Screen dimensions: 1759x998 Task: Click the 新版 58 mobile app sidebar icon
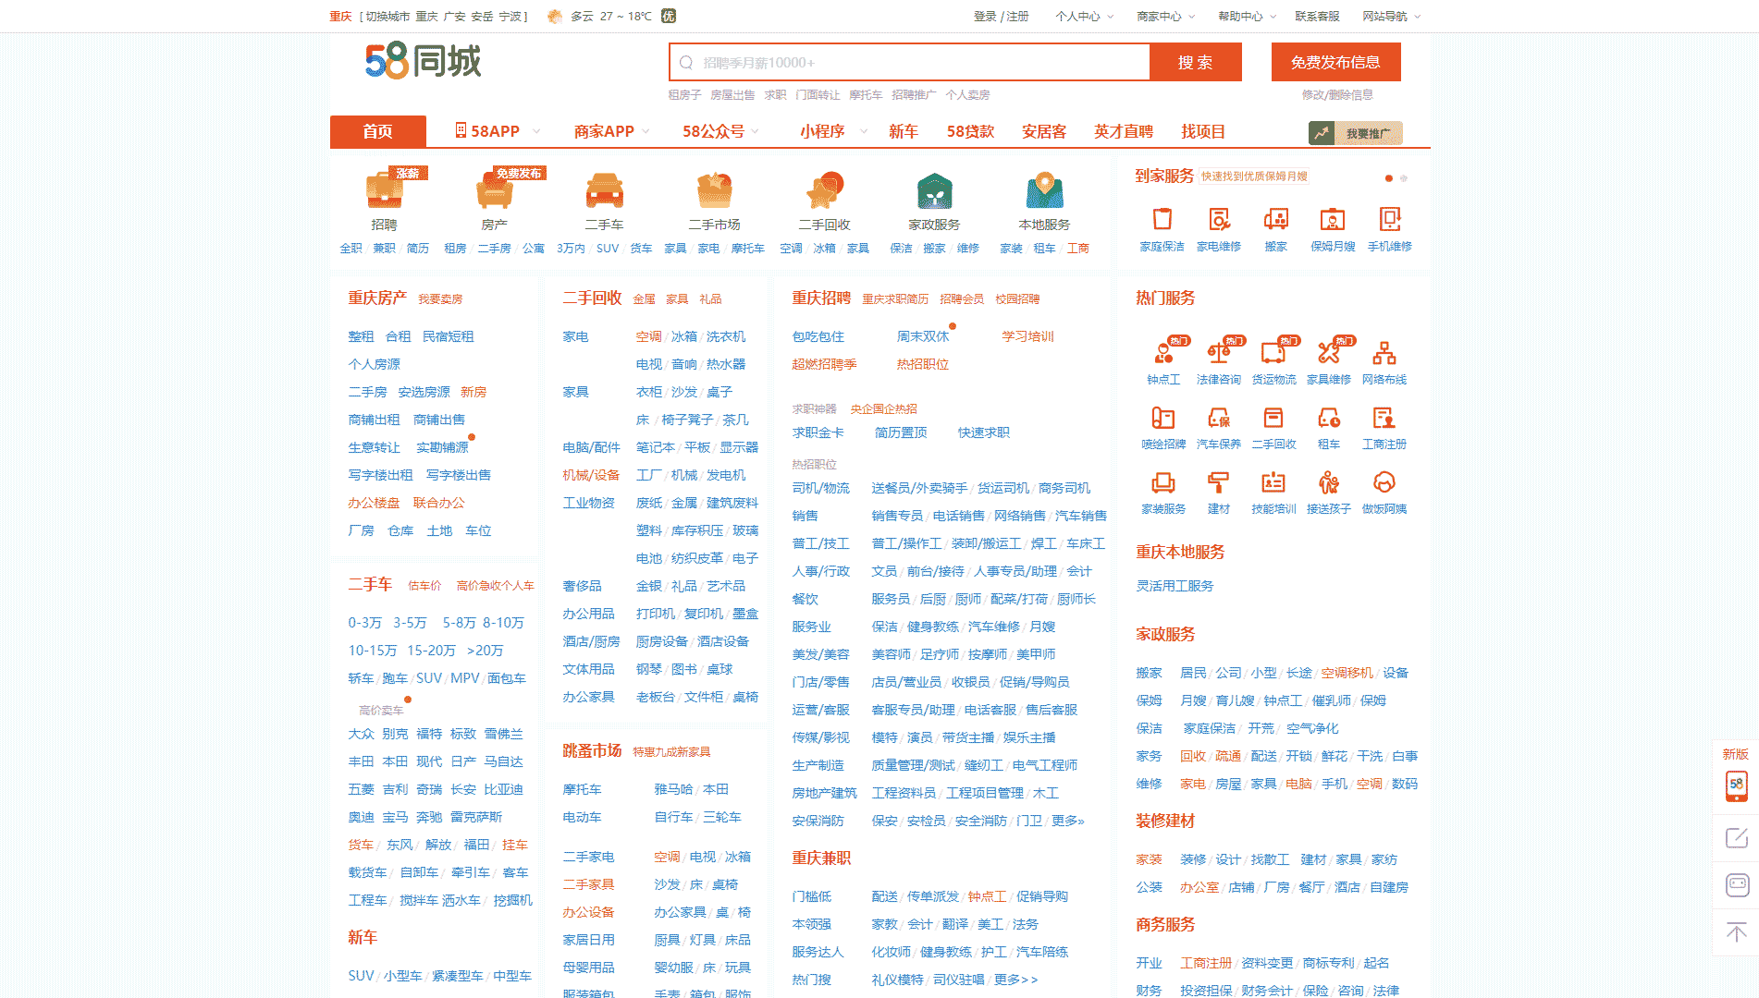1736,785
